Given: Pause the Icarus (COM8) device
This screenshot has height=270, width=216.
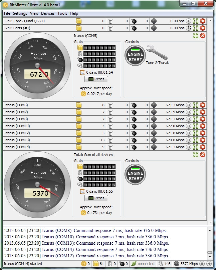Looking at the screenshot, I should [x=189, y=119].
